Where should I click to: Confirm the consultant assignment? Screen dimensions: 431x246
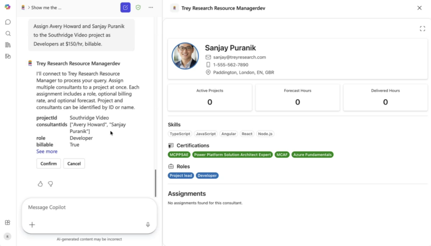pyautogui.click(x=48, y=164)
